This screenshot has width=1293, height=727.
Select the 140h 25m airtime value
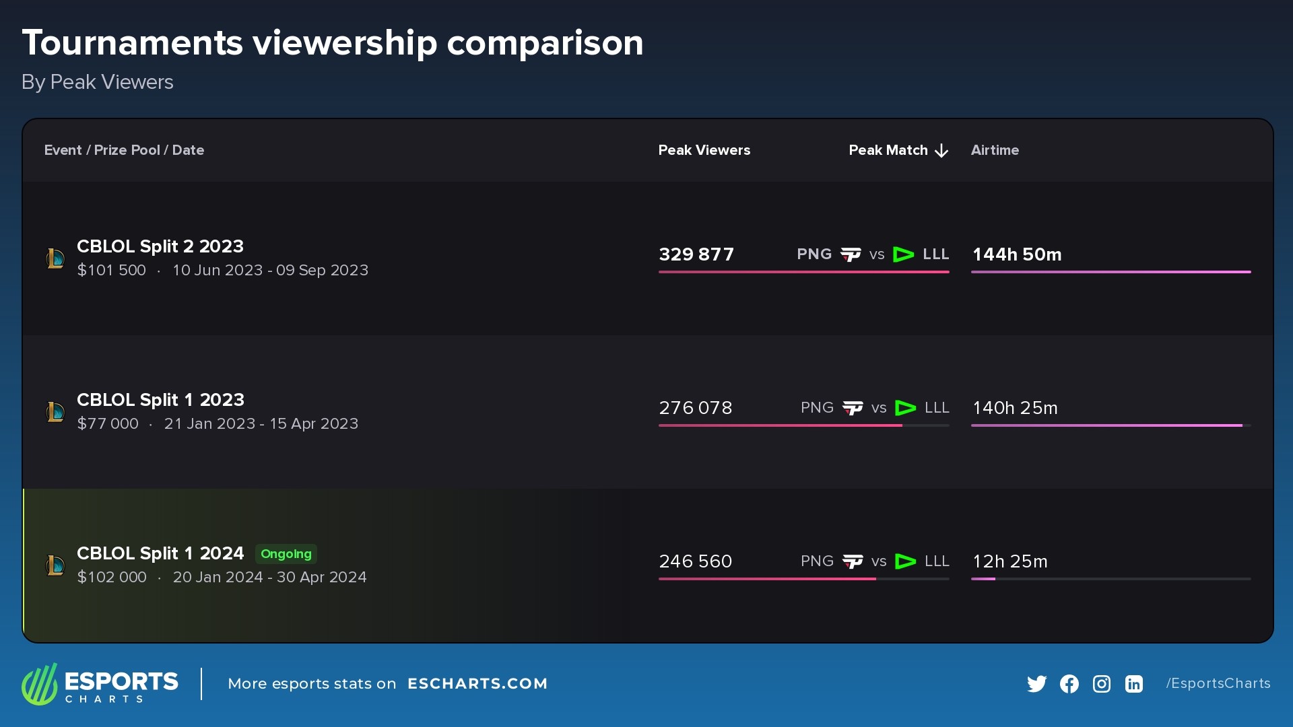(1015, 408)
